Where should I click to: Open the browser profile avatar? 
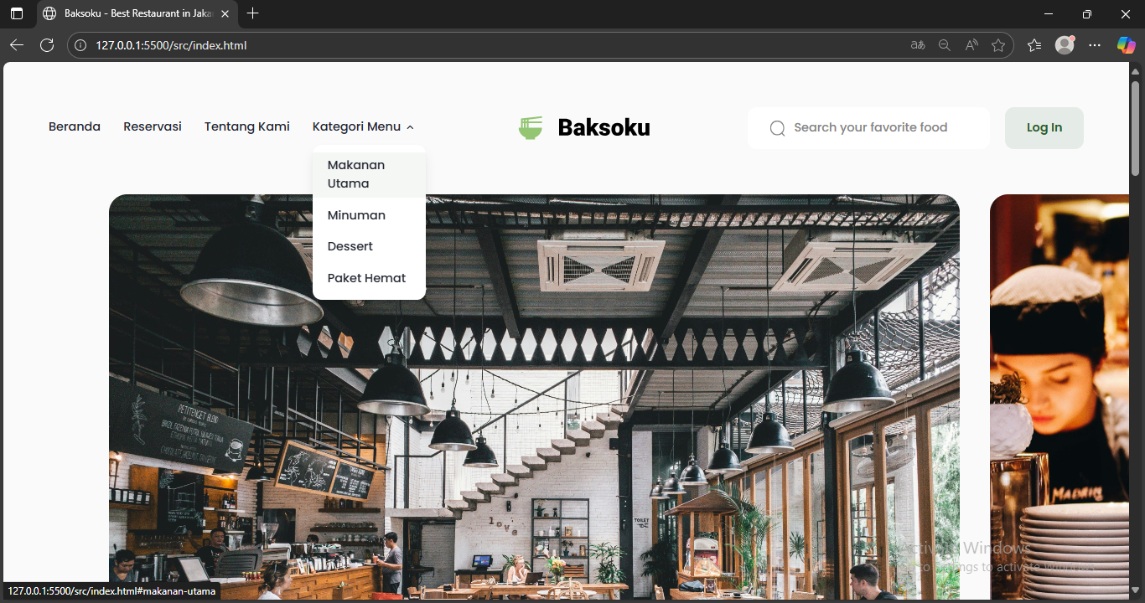[x=1065, y=45]
